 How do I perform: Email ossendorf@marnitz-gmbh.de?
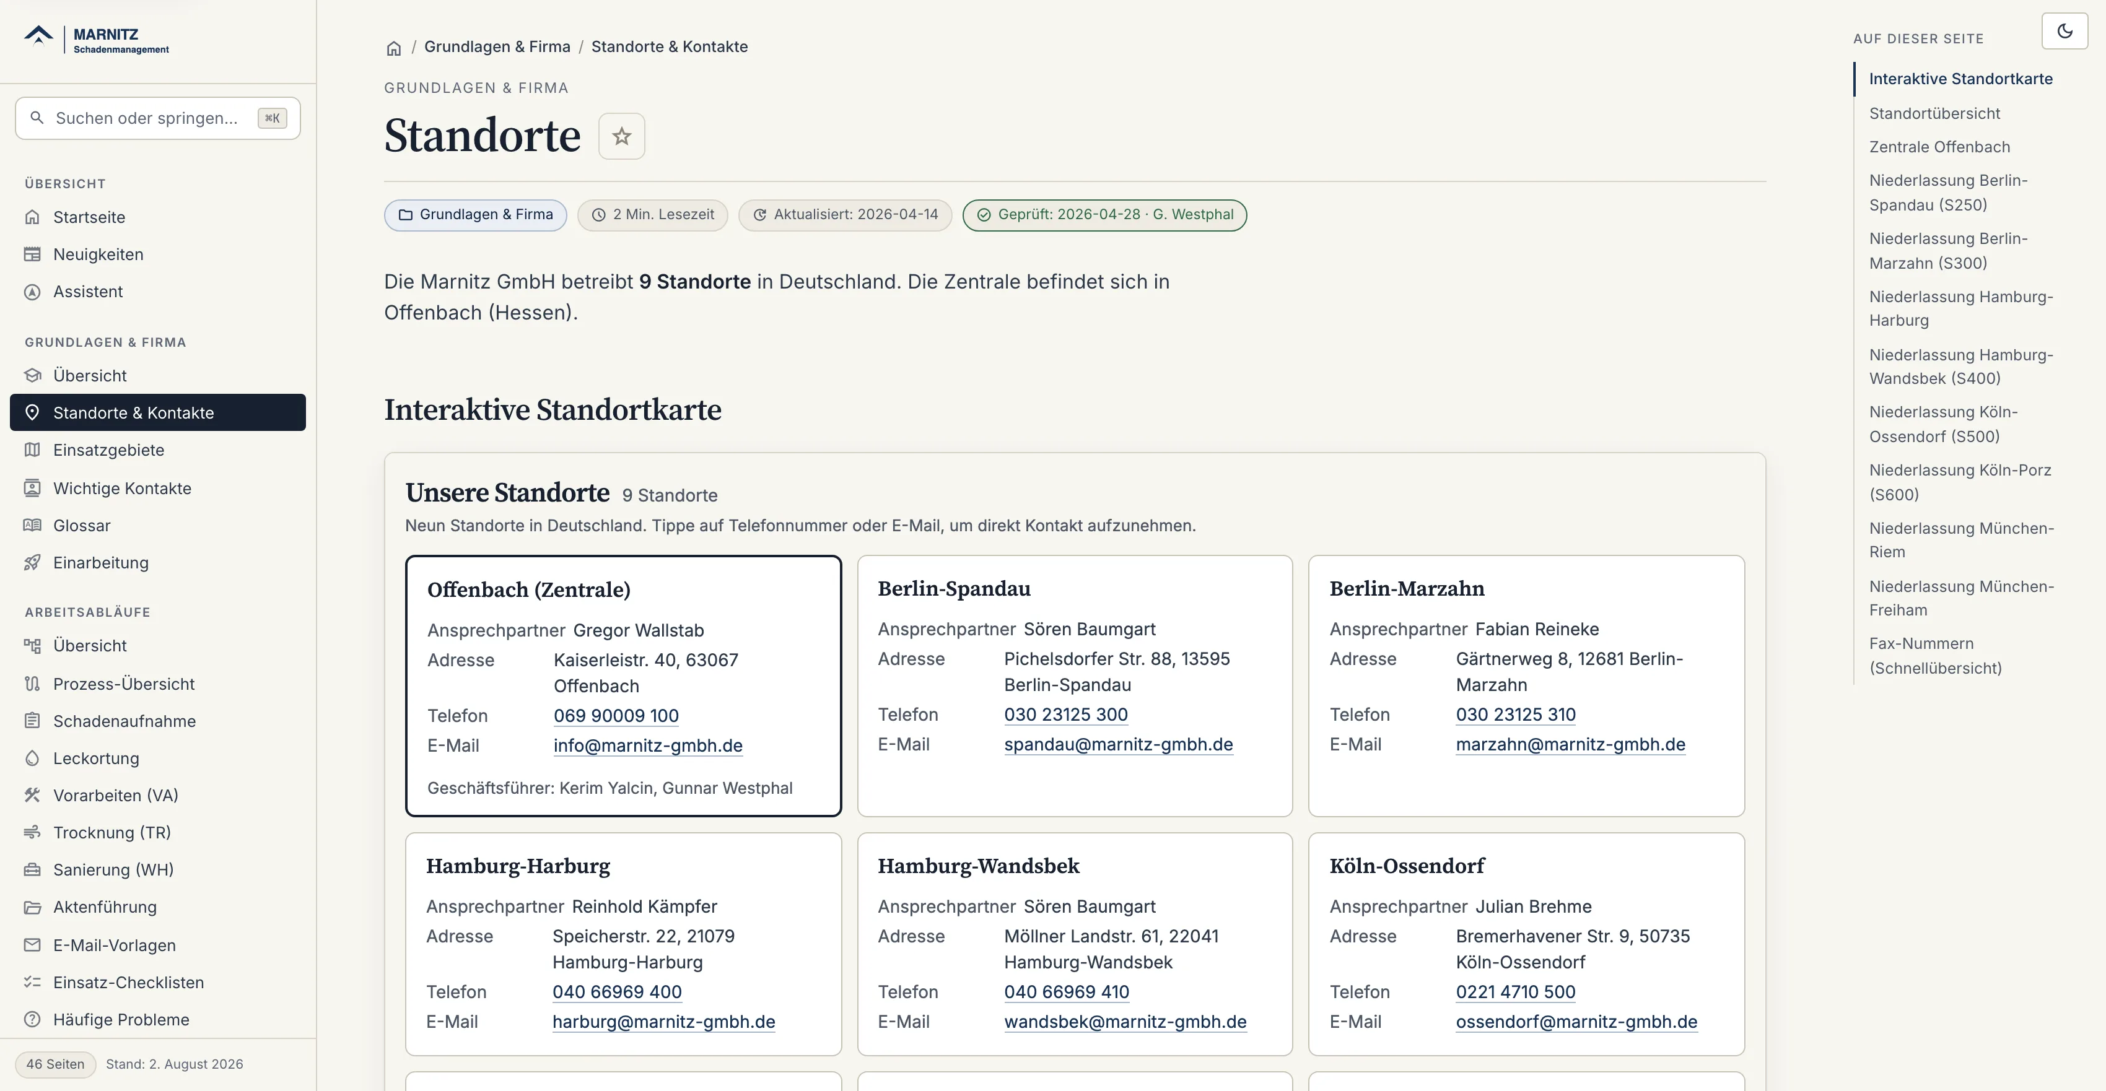coord(1576,1022)
